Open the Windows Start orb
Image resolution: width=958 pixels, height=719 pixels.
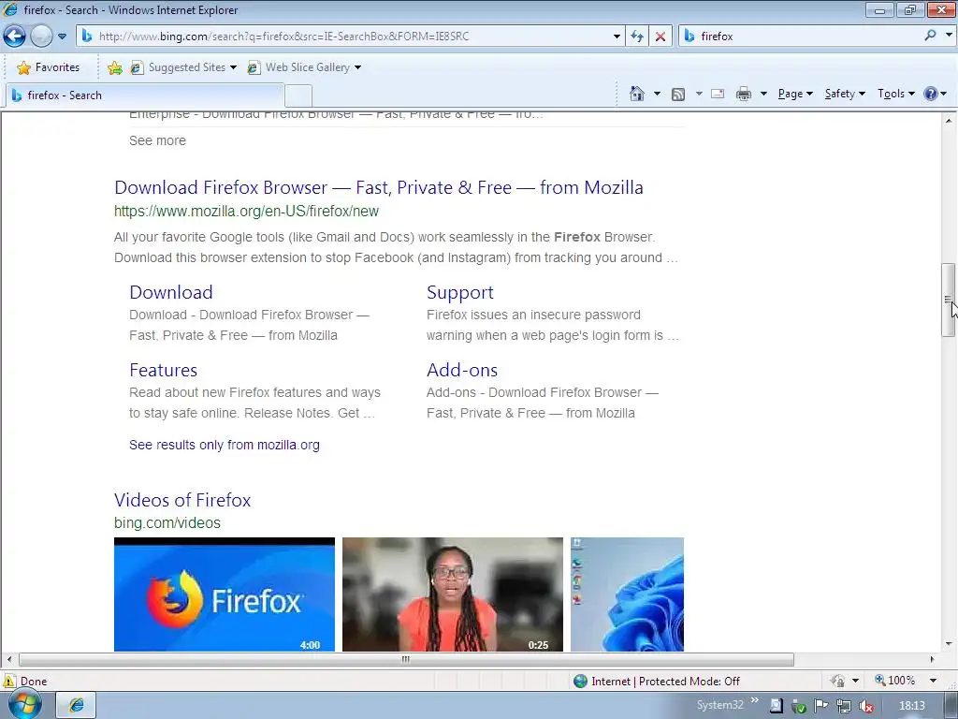pos(24,705)
